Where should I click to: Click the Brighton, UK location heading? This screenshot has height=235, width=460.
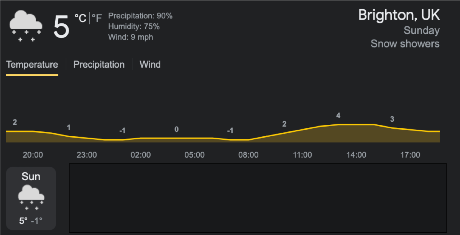(399, 15)
